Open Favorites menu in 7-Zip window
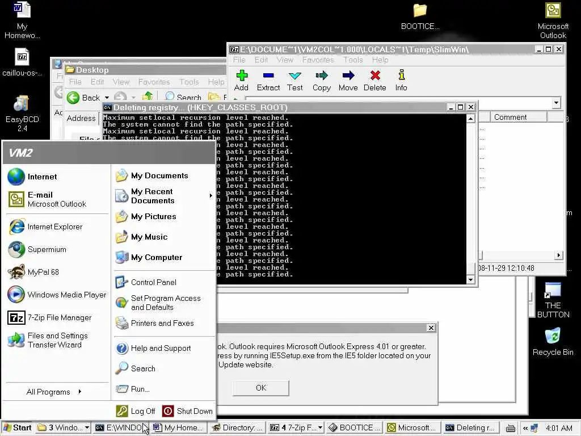Viewport: 581px width, 436px height. coord(318,60)
